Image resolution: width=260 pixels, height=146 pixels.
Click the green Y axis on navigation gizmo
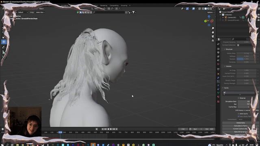click(x=206, y=21)
